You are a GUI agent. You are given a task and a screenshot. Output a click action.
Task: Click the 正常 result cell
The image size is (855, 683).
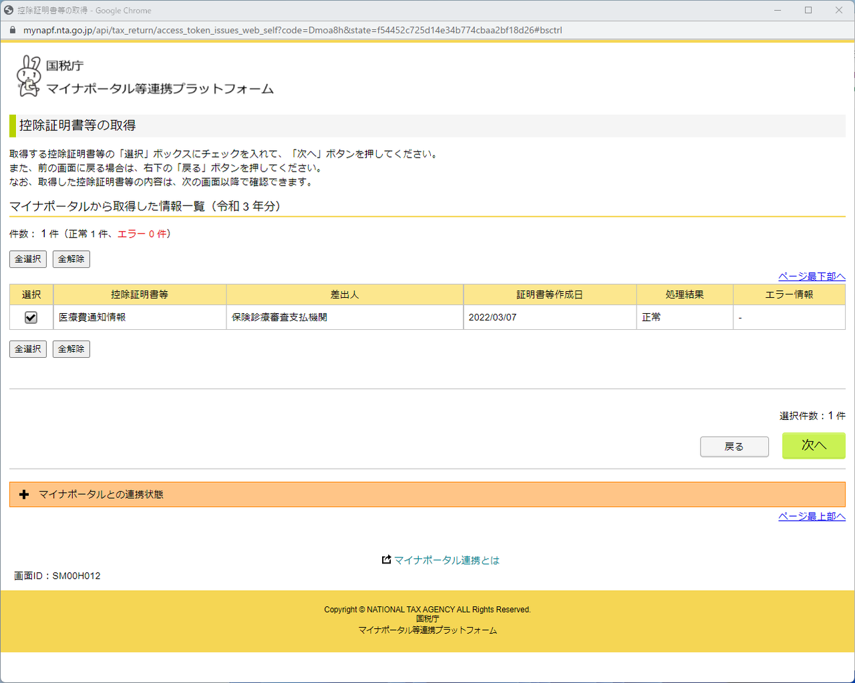pos(685,317)
